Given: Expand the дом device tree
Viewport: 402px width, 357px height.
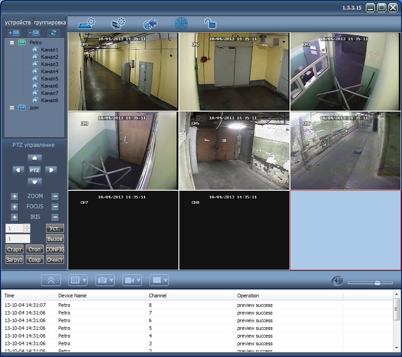Looking at the screenshot, I should tap(12, 108).
